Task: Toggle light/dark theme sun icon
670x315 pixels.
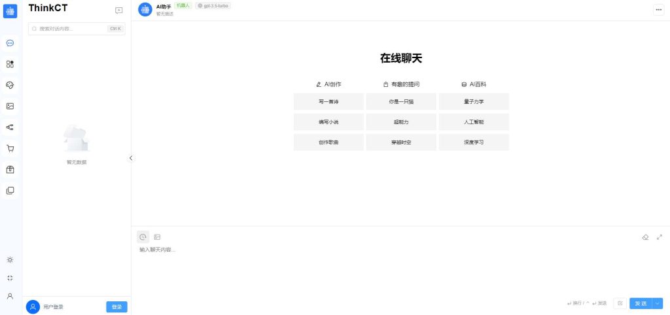Action: [10, 260]
